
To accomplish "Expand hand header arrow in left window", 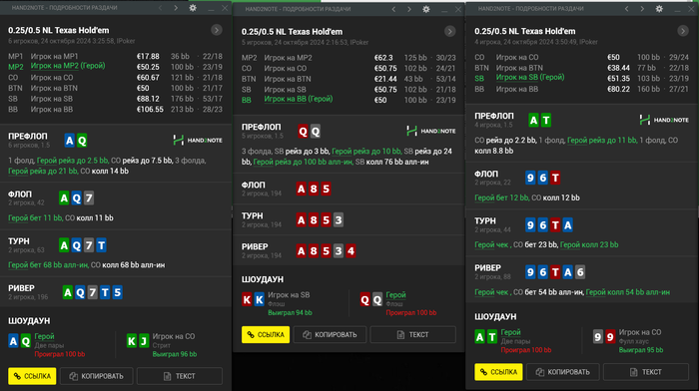I will point(217,30).
